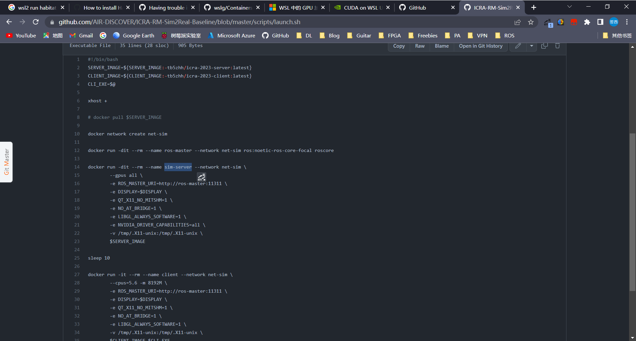The image size is (636, 341).
Task: Open Chrome's three-dot menu
Action: tap(627, 22)
